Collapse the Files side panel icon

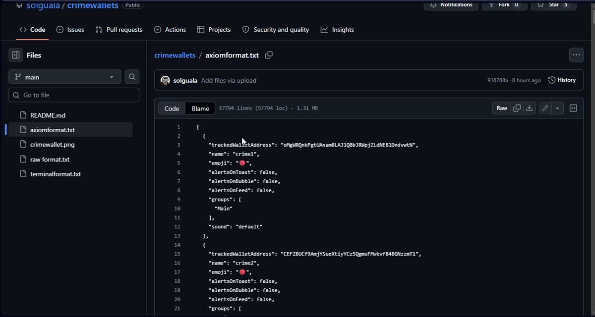(15, 55)
